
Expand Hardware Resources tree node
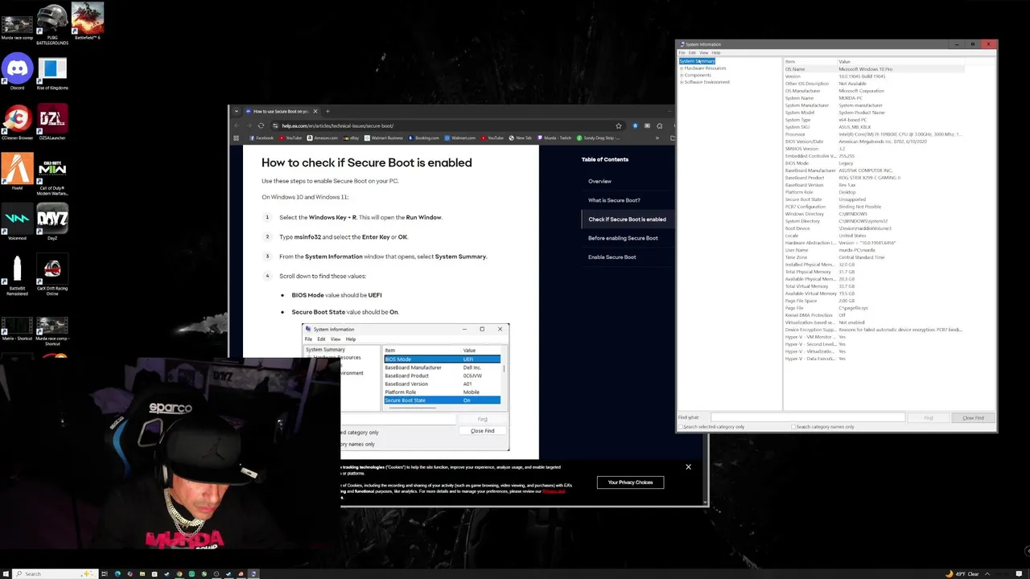pos(682,68)
